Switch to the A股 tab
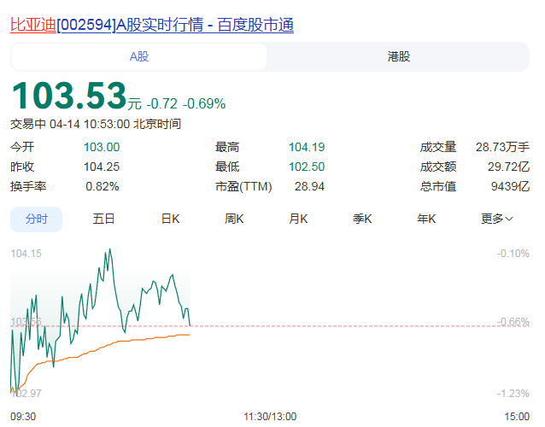 click(139, 57)
